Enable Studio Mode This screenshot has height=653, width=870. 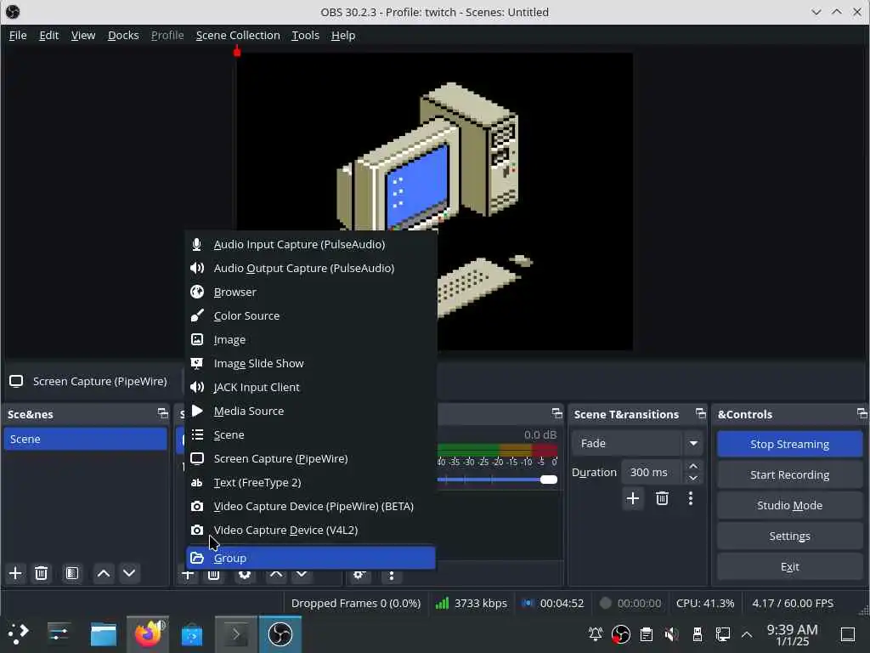click(x=789, y=505)
